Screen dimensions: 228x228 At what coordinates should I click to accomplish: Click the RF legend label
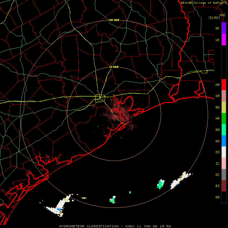(217, 28)
